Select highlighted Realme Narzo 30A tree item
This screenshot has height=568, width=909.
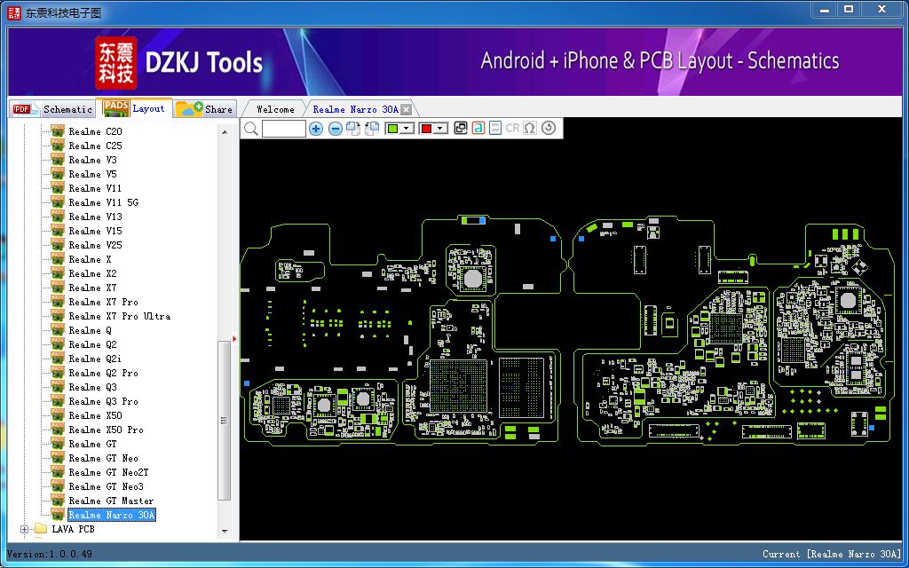[x=112, y=516]
